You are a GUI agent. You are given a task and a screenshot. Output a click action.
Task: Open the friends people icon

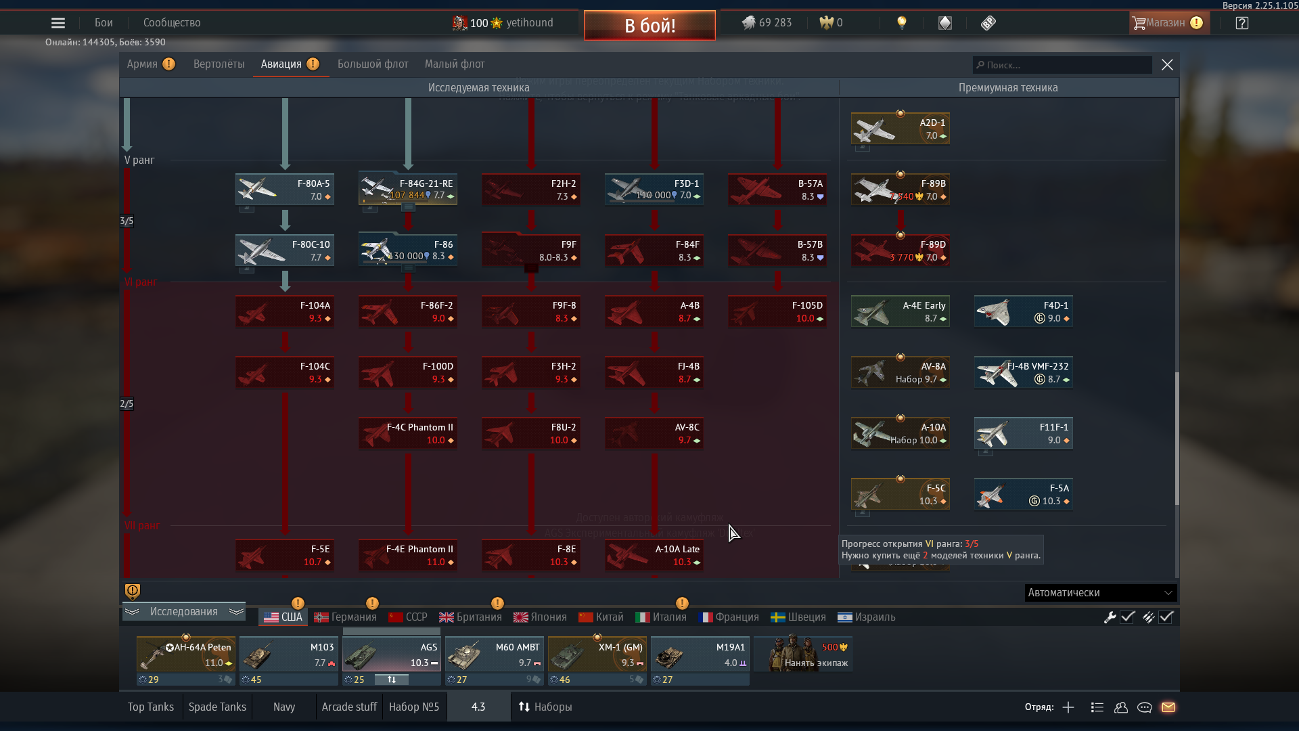(1121, 707)
